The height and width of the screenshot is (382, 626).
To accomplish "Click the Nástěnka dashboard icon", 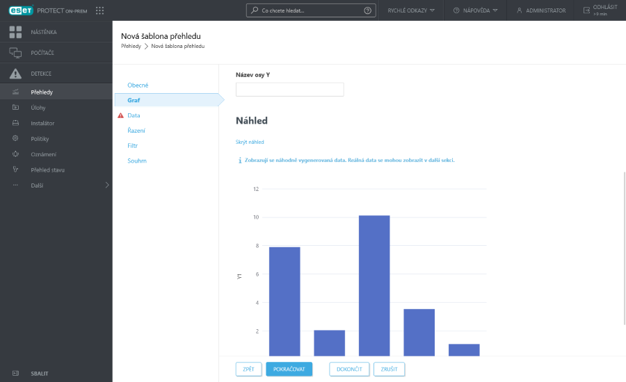I will click(x=15, y=32).
